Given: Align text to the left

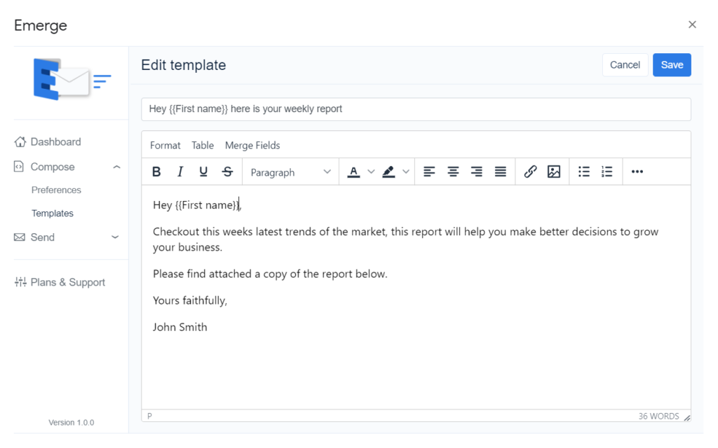Looking at the screenshot, I should 429,172.
